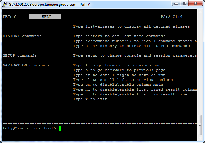
Task: Maximize the PuTTY window
Action: (x=184, y=3)
